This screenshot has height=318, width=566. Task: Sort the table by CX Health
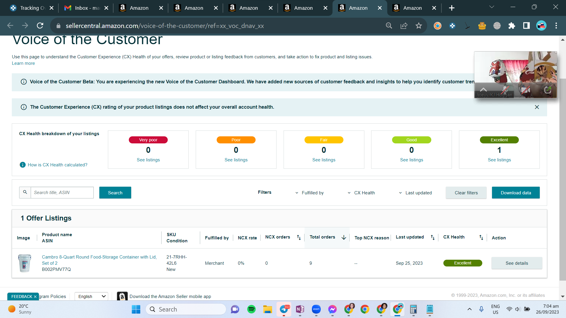pyautogui.click(x=481, y=237)
